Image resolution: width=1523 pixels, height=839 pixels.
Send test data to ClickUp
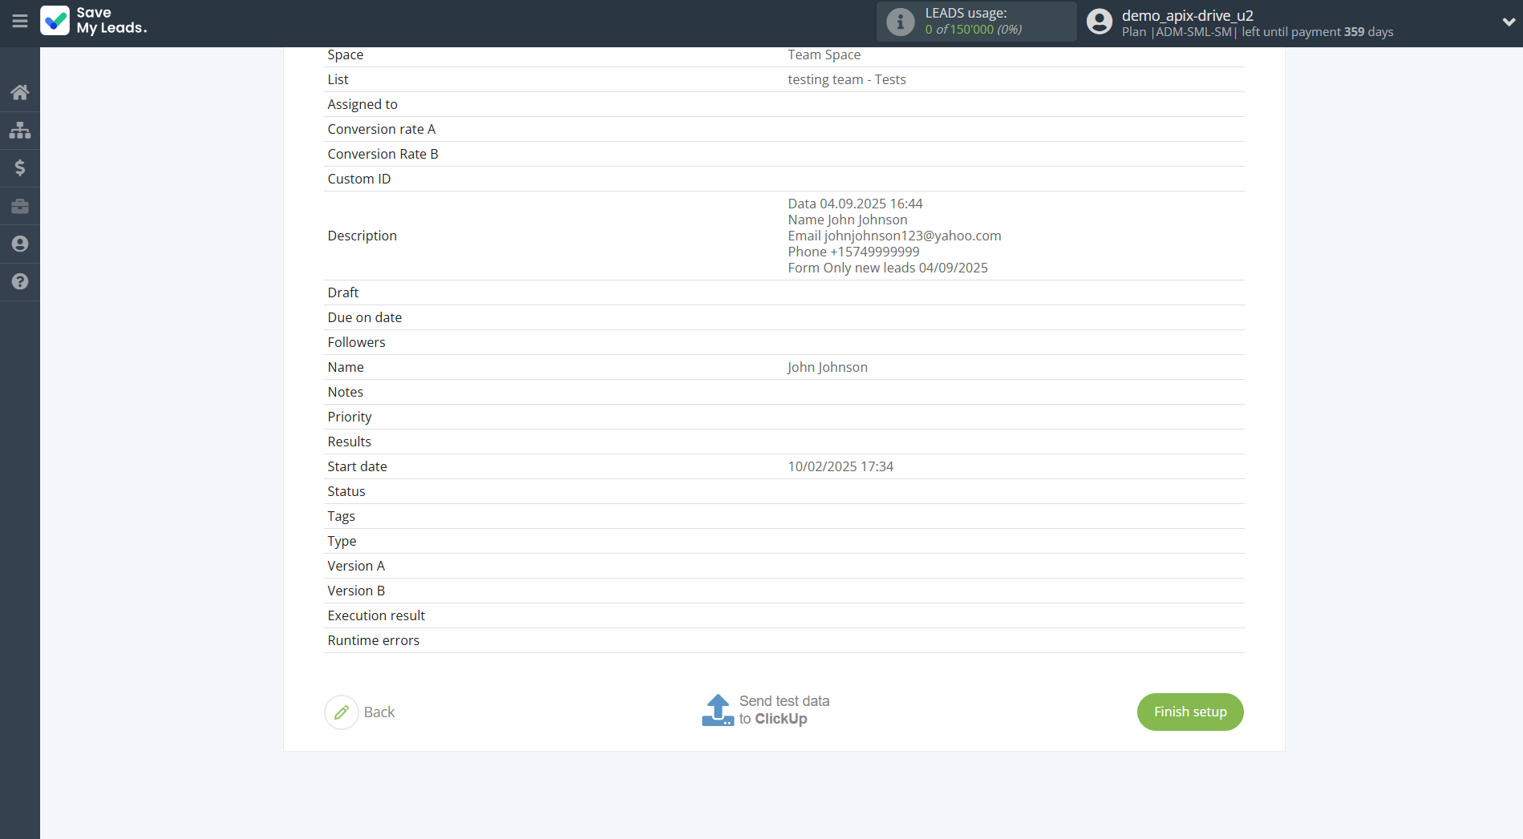click(x=784, y=710)
